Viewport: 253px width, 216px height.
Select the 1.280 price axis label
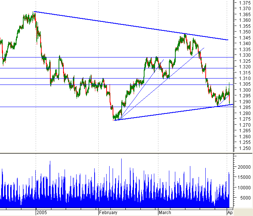click(245, 113)
